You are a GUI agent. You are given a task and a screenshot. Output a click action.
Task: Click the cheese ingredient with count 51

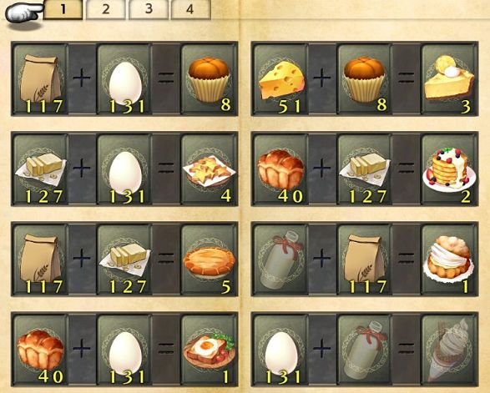(281, 79)
